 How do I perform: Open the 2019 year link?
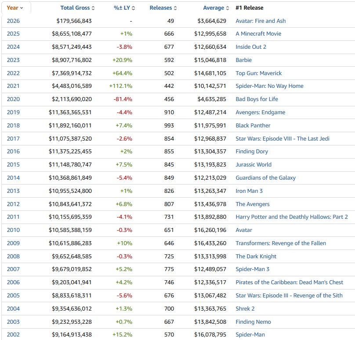13,112
